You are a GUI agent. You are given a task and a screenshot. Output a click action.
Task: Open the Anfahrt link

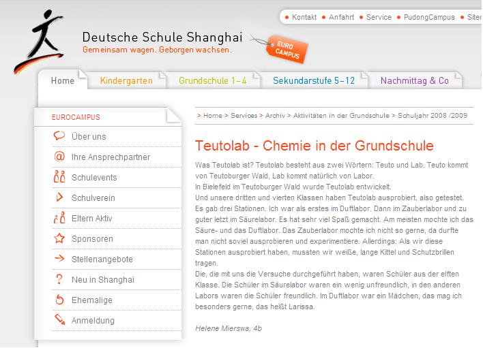pyautogui.click(x=341, y=17)
